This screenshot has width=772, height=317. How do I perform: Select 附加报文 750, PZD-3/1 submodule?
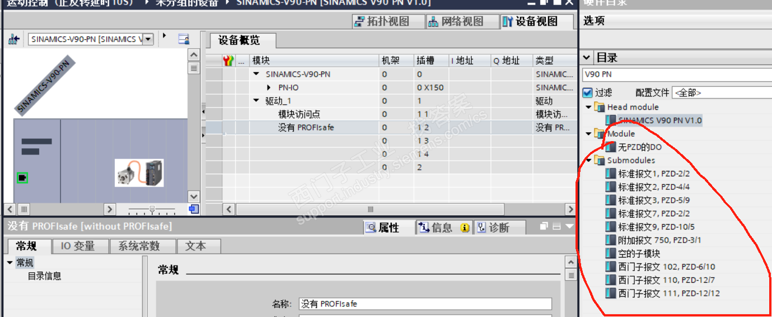tap(660, 240)
